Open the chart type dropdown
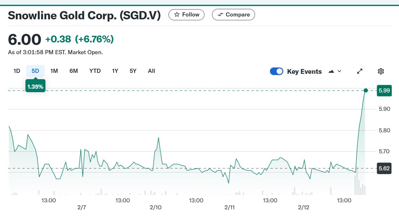The height and width of the screenshot is (216, 399). 339,71
